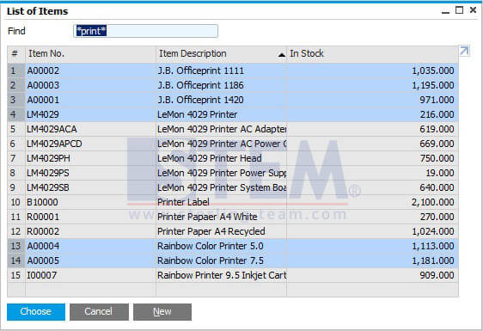483x331 pixels.
Task: Close the List of Items window
Action: 473,10
